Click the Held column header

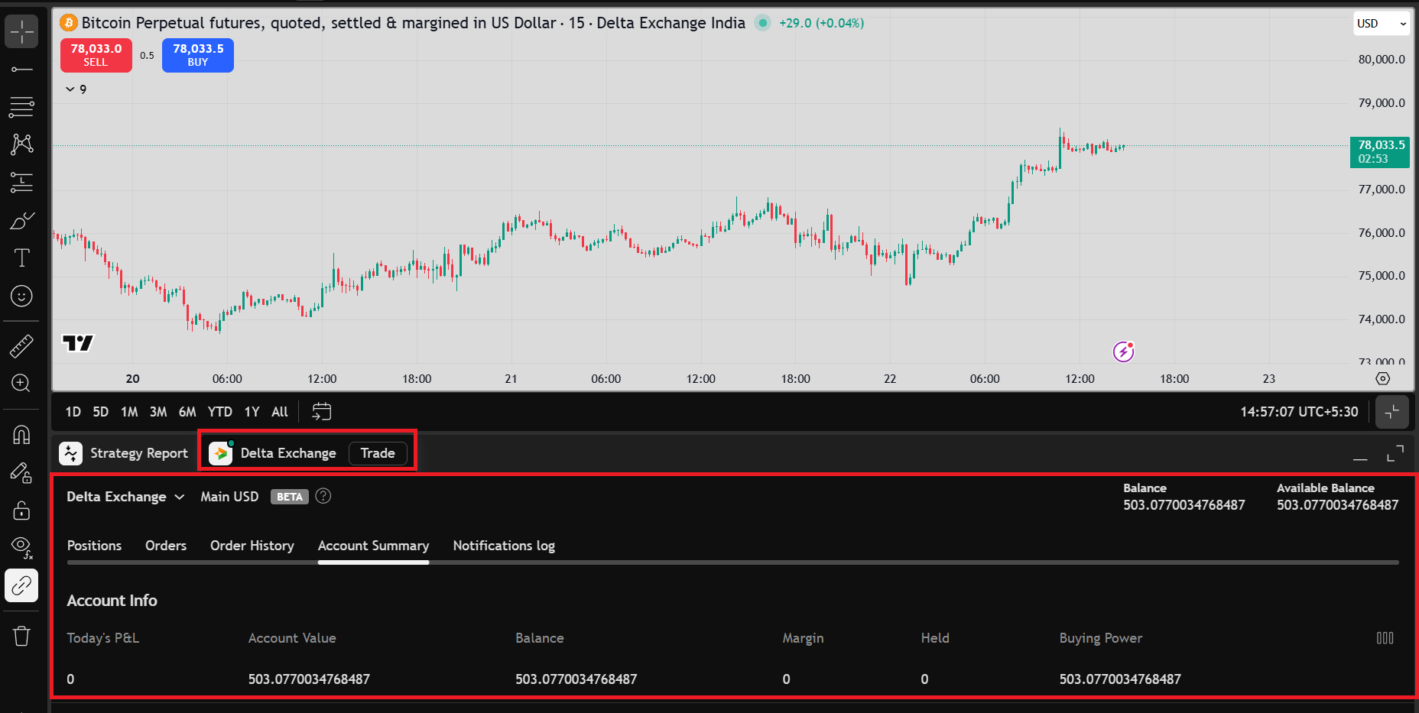click(x=935, y=638)
